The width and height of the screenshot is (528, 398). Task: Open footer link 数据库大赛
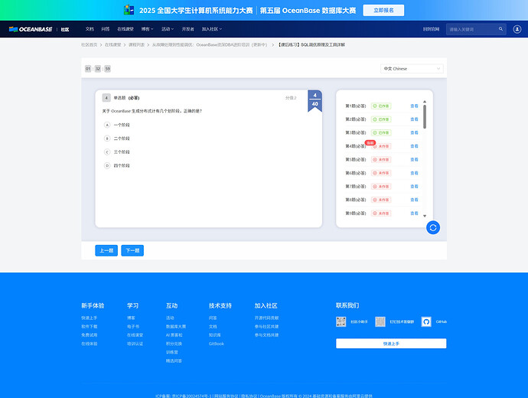(176, 327)
